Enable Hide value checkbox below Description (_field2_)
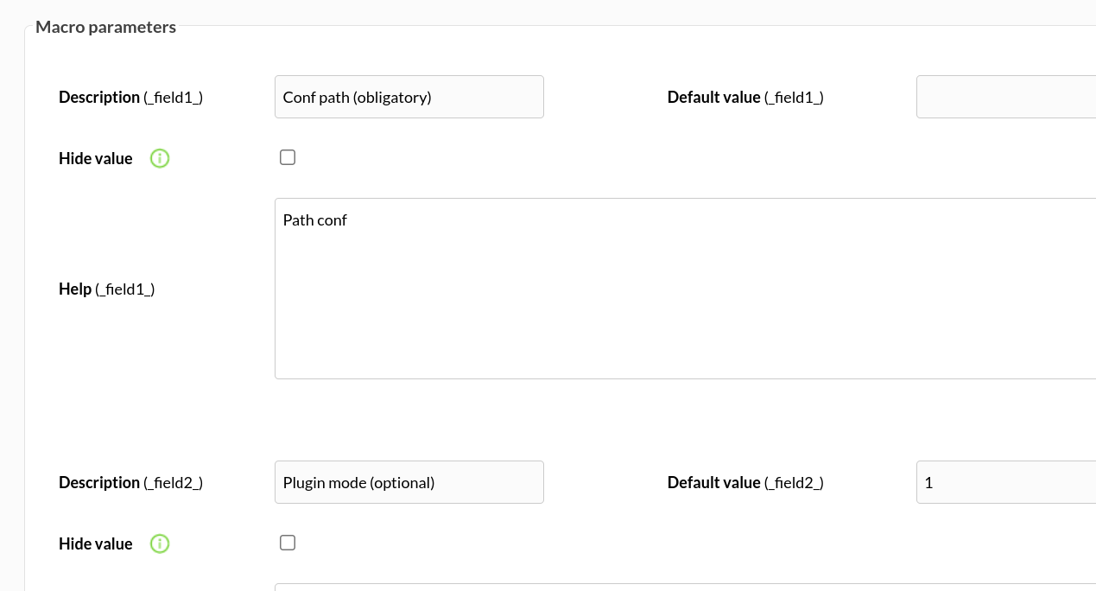 pyautogui.click(x=288, y=543)
